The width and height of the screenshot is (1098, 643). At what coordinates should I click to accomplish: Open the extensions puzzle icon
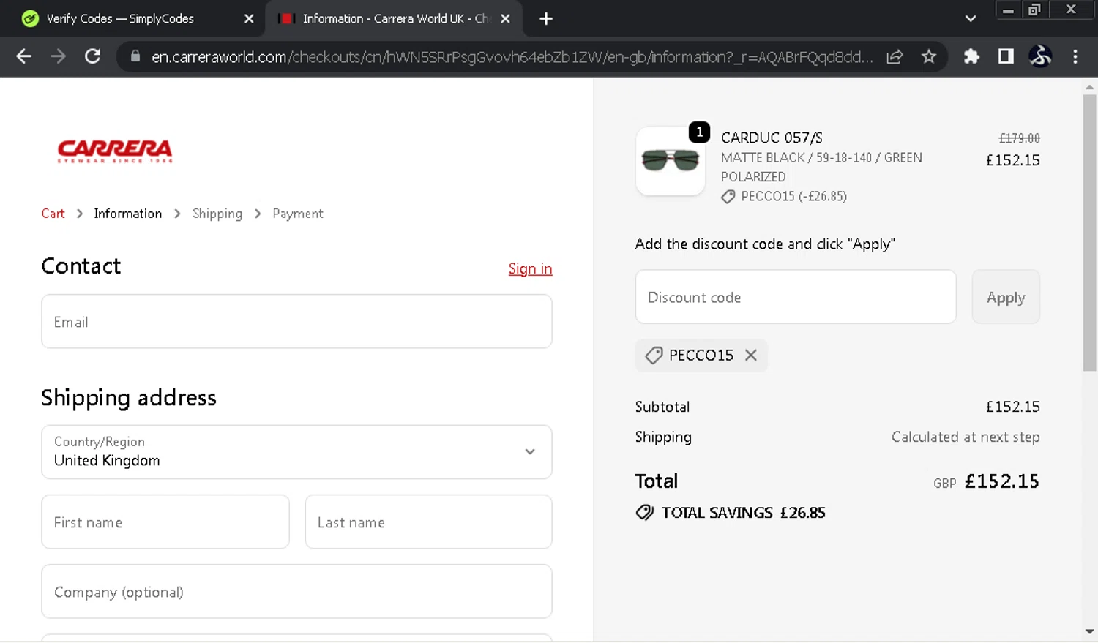tap(971, 56)
